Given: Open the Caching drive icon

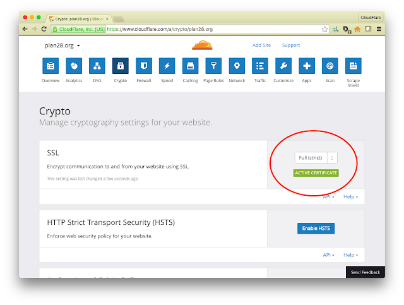Looking at the screenshot, I should tap(190, 66).
